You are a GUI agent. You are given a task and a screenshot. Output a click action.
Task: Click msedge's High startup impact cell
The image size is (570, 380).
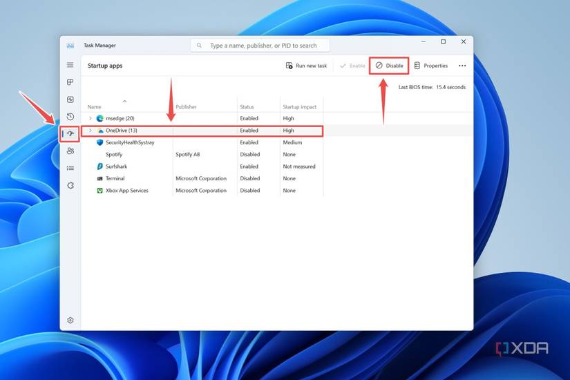[x=288, y=119]
